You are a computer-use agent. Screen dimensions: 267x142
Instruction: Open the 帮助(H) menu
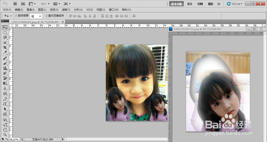(126, 10)
